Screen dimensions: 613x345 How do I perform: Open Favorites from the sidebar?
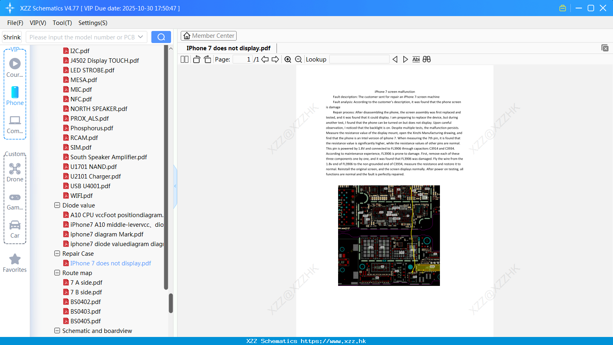pos(15,263)
